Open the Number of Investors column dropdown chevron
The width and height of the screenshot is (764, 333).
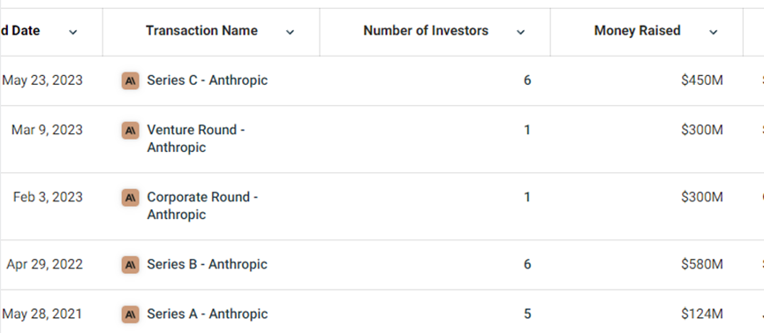click(x=520, y=32)
